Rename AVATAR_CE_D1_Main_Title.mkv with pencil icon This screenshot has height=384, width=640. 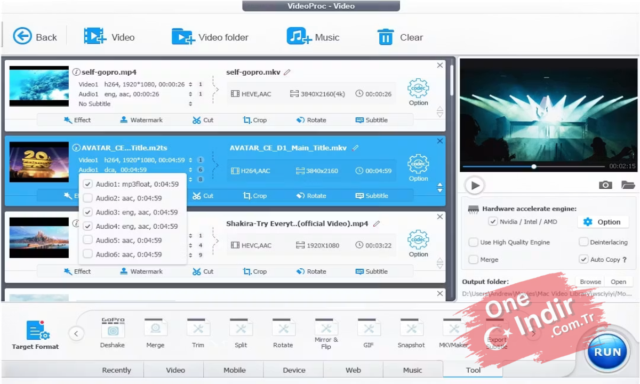click(355, 148)
